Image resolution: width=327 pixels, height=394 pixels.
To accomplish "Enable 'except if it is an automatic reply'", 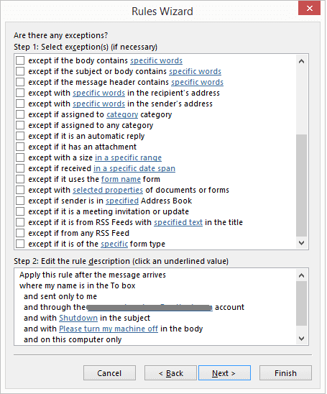I will pos(20,136).
